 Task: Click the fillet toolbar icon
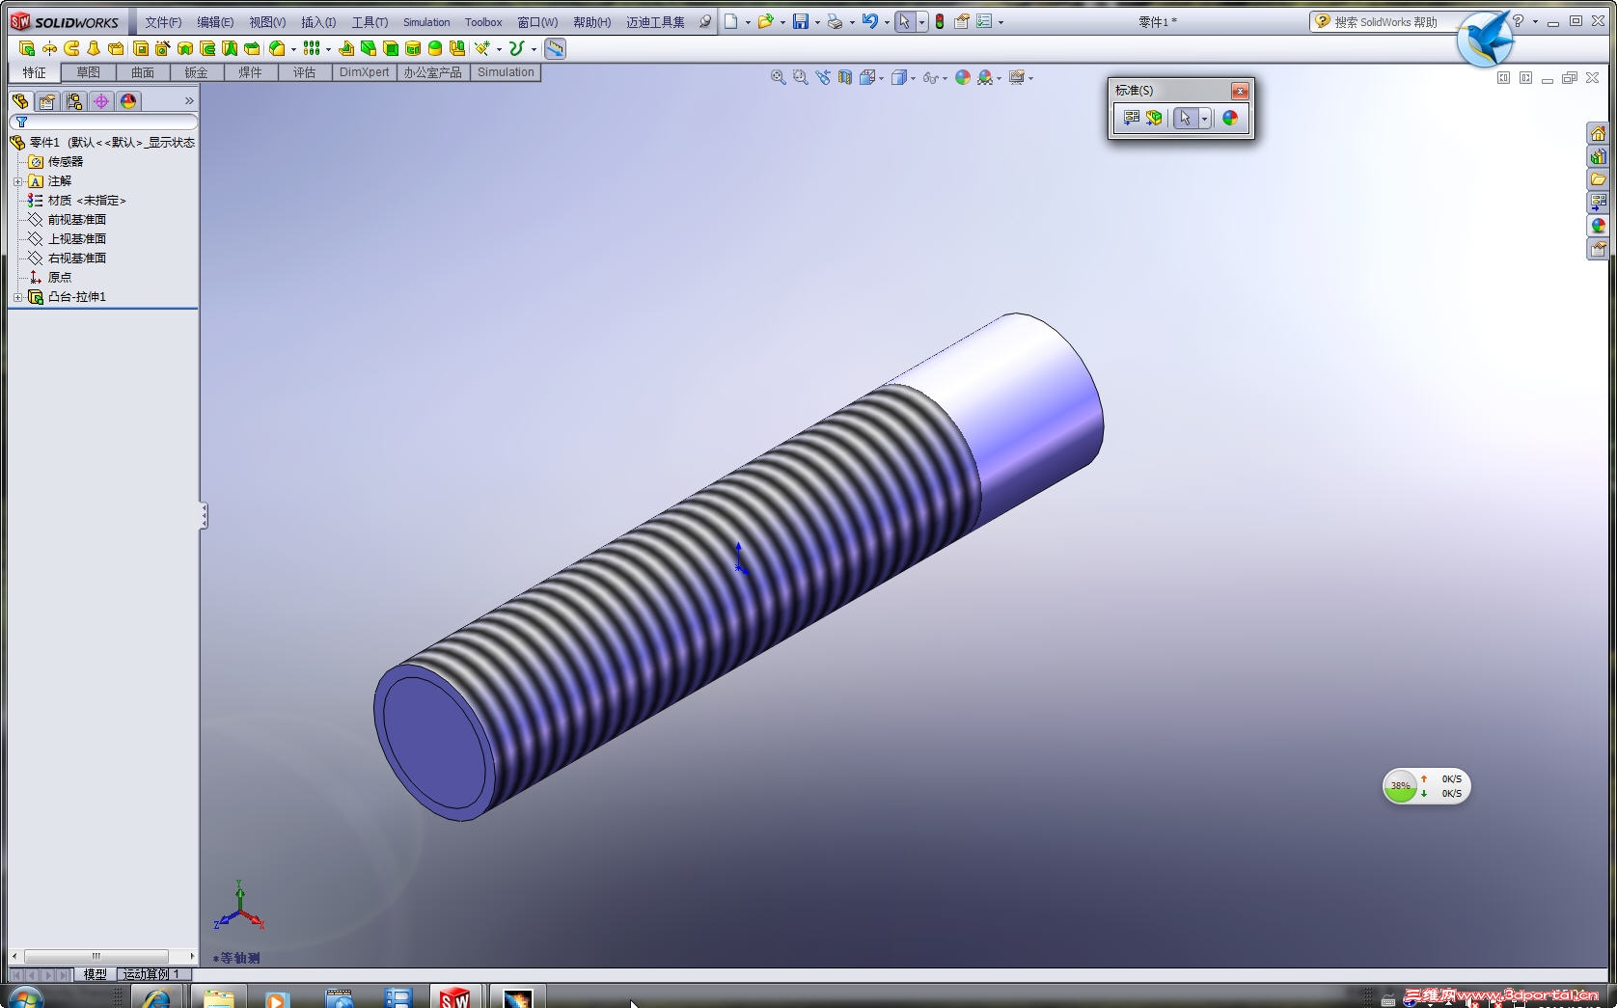(x=277, y=48)
